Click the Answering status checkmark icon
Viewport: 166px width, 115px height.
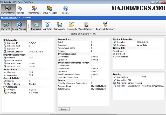[x=5, y=75]
